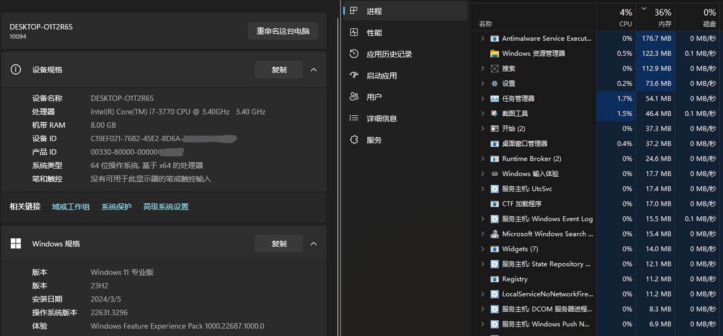Click the 设备规格 info circle icon
723x336 pixels.
[16, 69]
